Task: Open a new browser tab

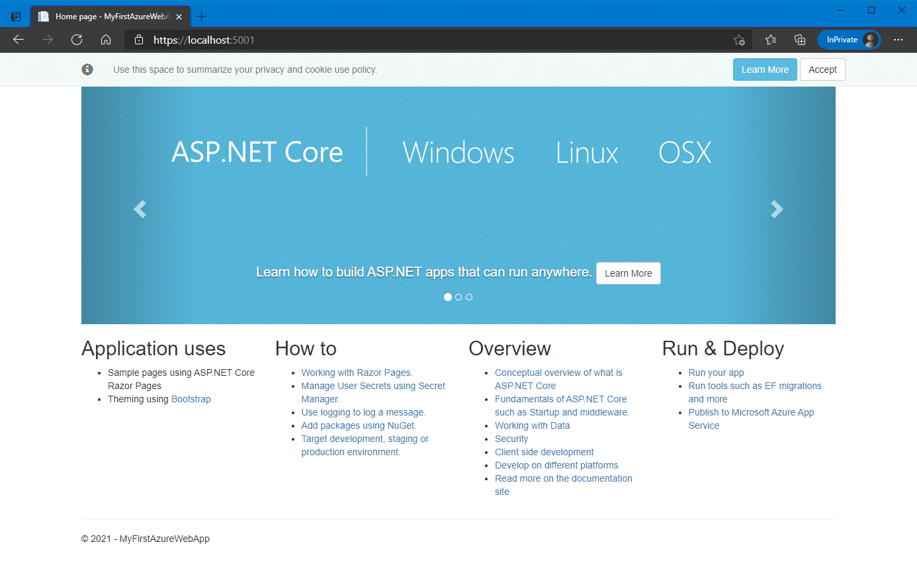Action: click(x=202, y=17)
